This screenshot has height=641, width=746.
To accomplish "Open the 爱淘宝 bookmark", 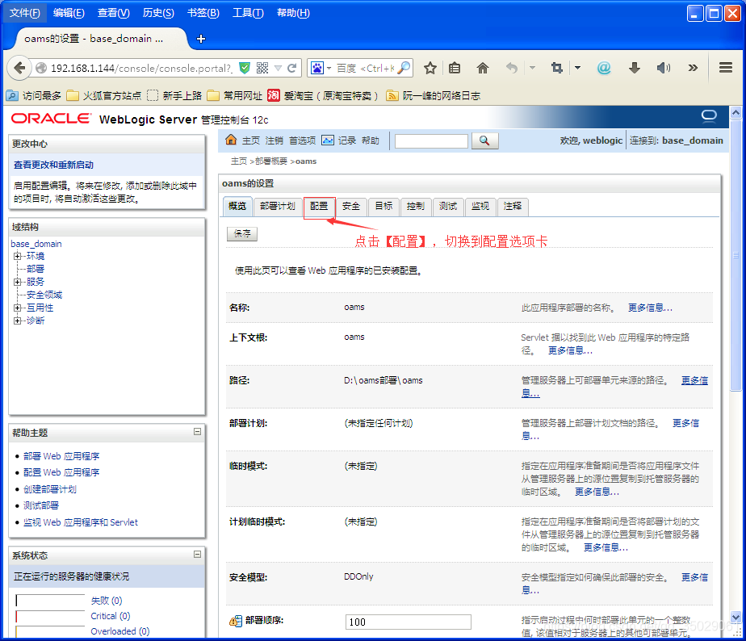I will (x=323, y=95).
